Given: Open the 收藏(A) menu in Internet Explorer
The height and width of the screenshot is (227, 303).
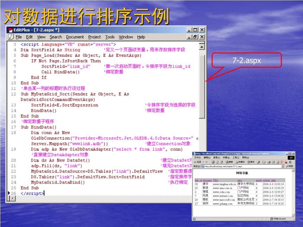Looking at the screenshot, I should pos(226,158).
